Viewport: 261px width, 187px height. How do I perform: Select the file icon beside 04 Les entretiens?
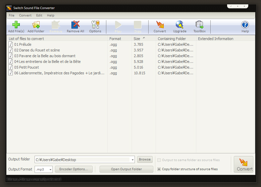[11, 62]
